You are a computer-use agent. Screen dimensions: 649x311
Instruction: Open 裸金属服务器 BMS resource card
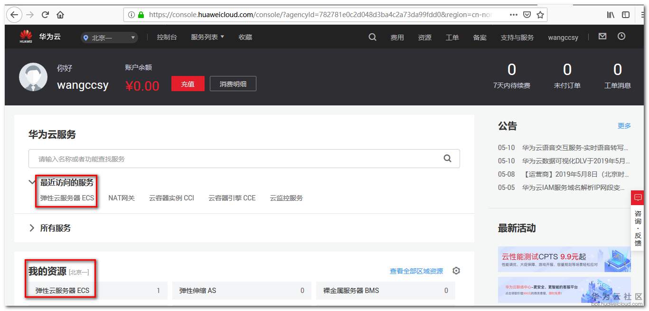pos(386,291)
